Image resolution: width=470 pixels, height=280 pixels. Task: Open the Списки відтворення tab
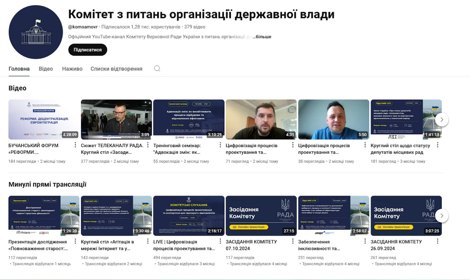(116, 69)
